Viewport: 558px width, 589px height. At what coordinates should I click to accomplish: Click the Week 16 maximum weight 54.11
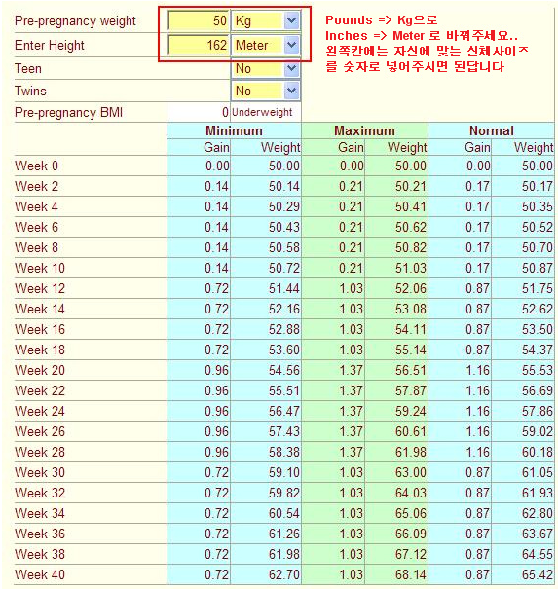411,329
